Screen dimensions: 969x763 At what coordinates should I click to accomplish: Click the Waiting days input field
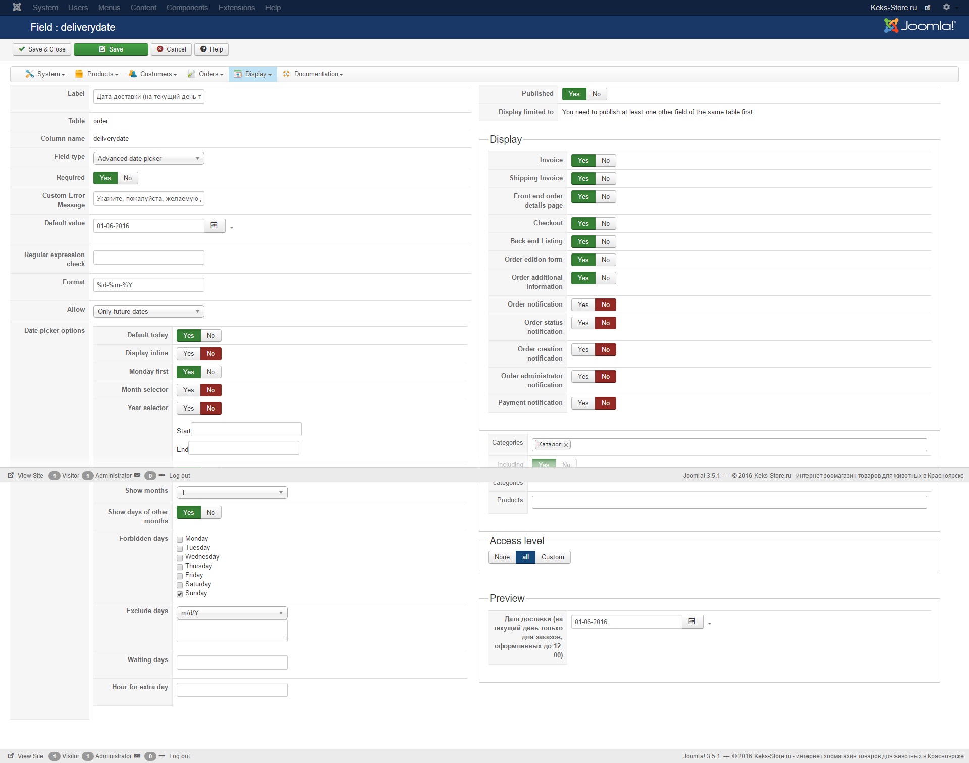click(x=232, y=663)
